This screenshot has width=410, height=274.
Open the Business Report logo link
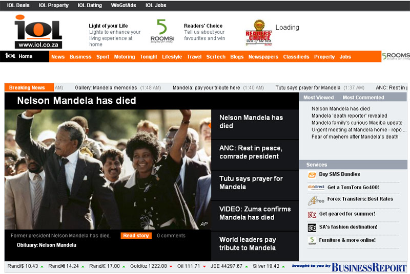[x=368, y=267]
